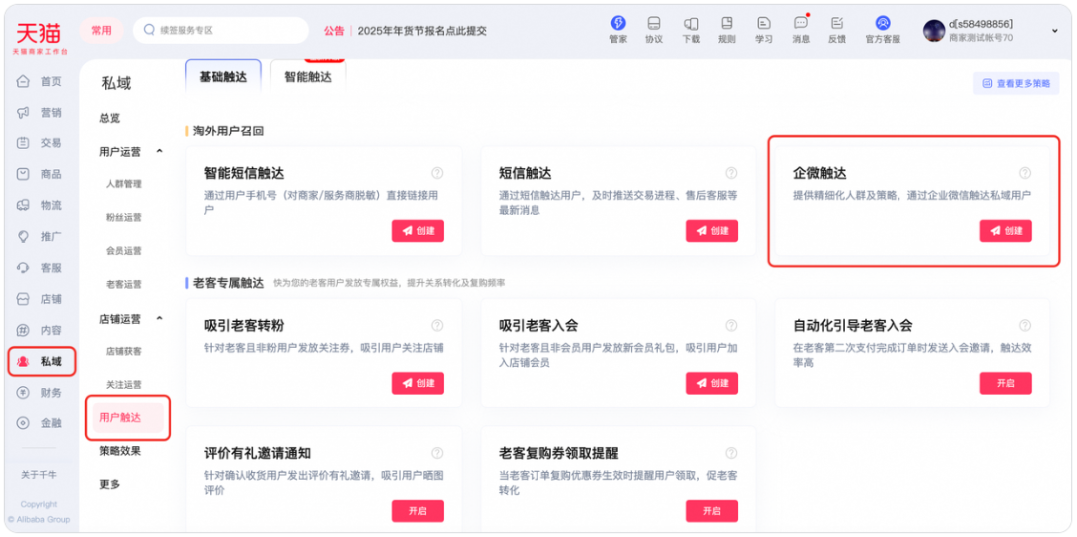The image size is (1077, 537).
Task: Open 总览 in 私域 menu
Action: point(110,118)
